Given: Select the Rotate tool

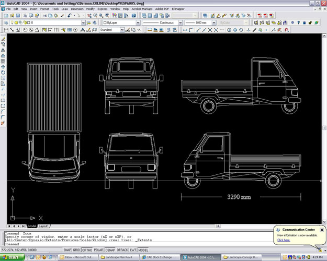Looking at the screenshot, I should [x=3, y=73].
